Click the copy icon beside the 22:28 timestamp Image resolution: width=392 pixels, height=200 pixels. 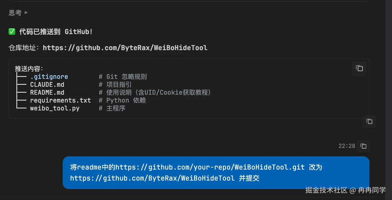click(x=363, y=146)
